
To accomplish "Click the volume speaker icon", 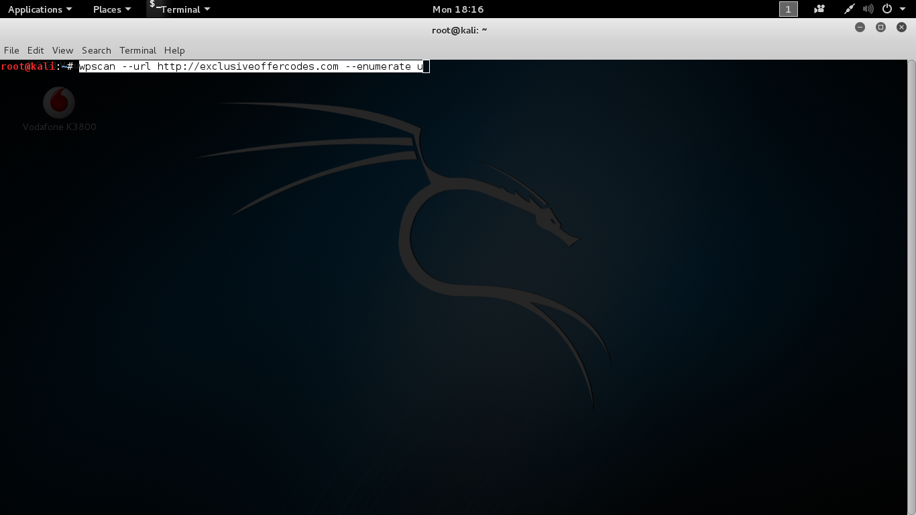I will click(x=868, y=9).
